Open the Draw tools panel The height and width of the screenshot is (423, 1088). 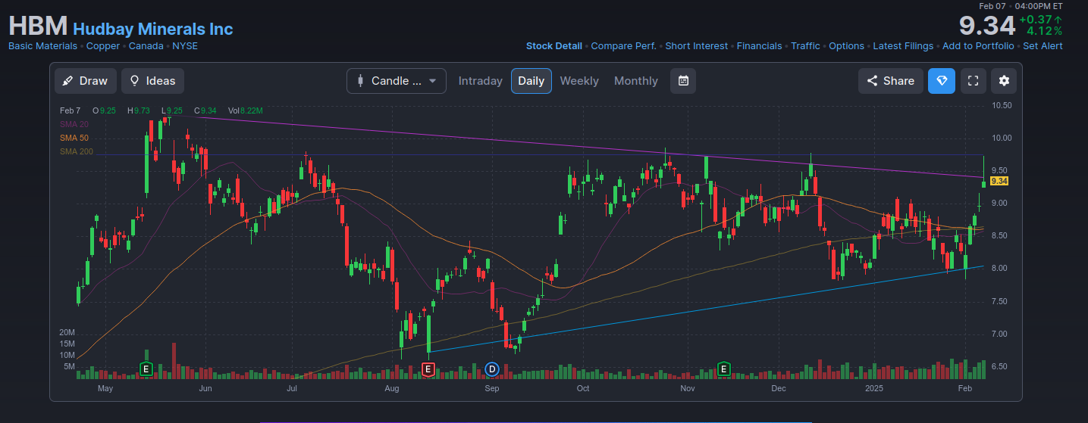click(85, 81)
